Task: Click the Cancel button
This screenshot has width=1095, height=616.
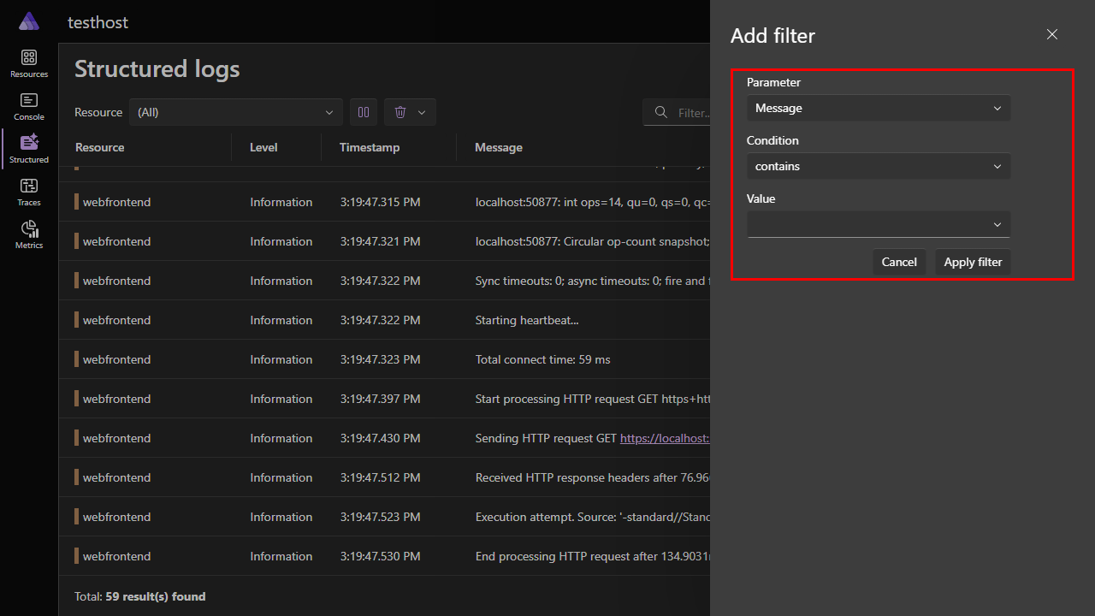Action: click(899, 262)
